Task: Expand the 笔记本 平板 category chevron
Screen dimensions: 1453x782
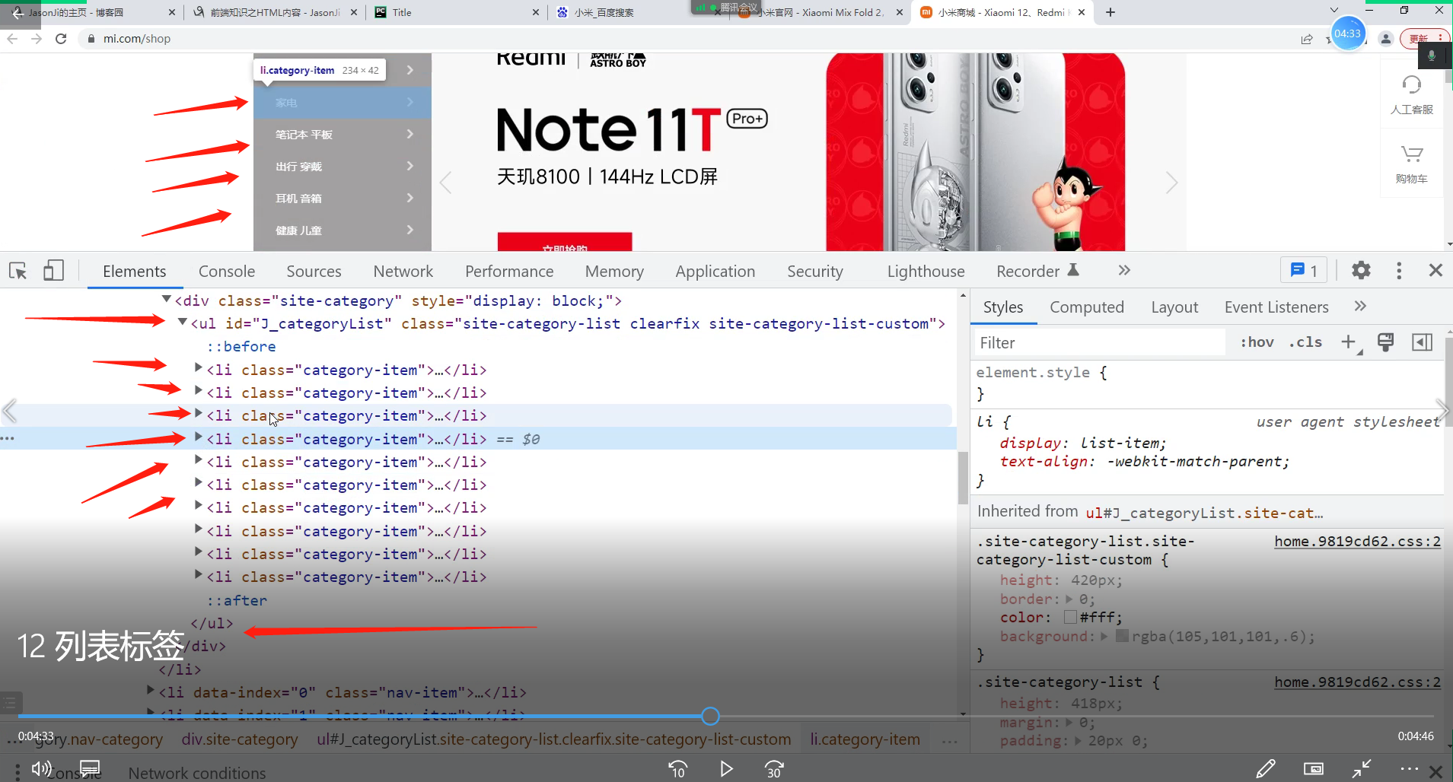Action: (x=410, y=134)
